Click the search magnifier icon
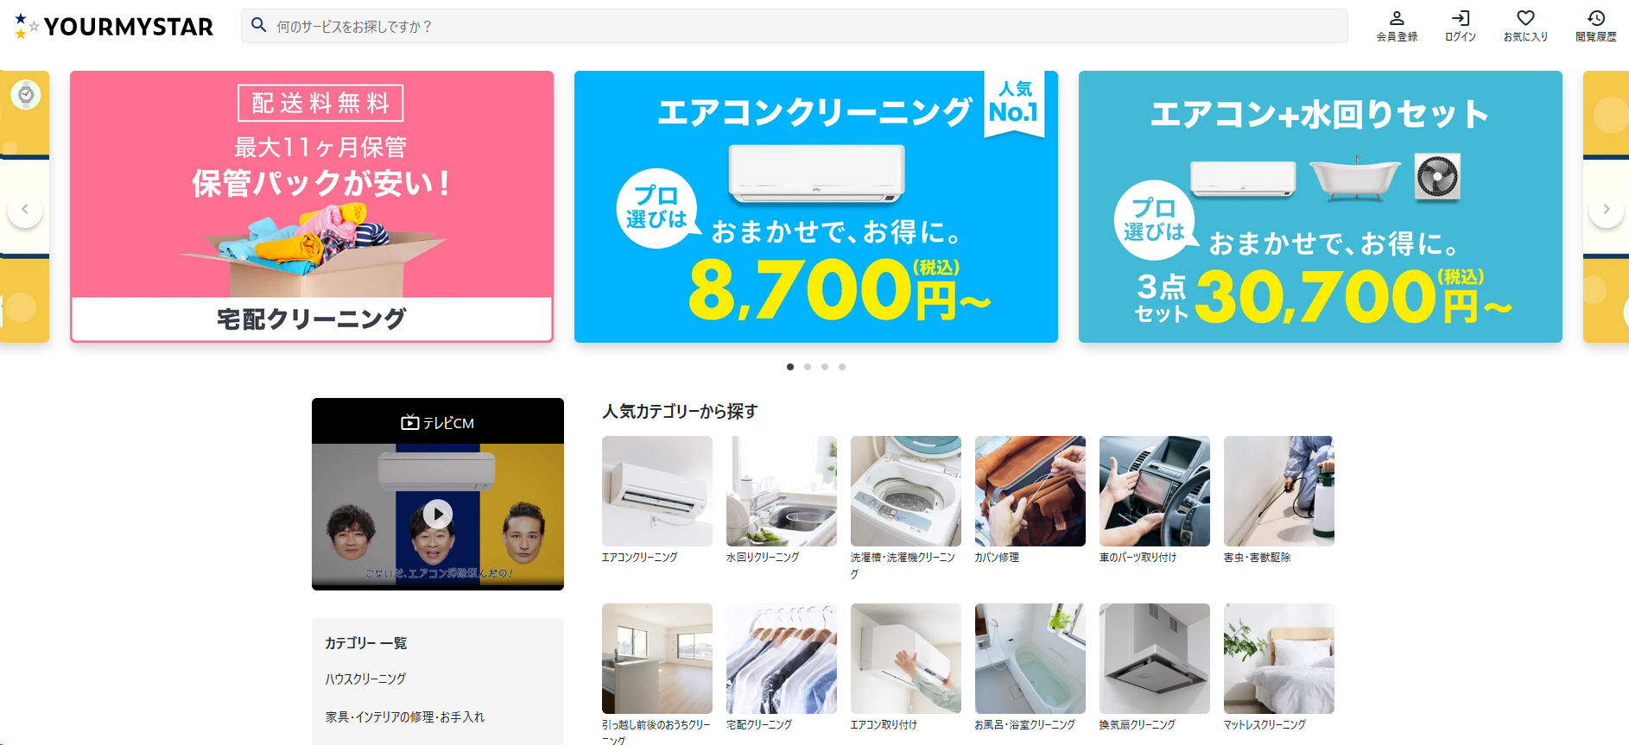The image size is (1629, 745). (x=258, y=26)
